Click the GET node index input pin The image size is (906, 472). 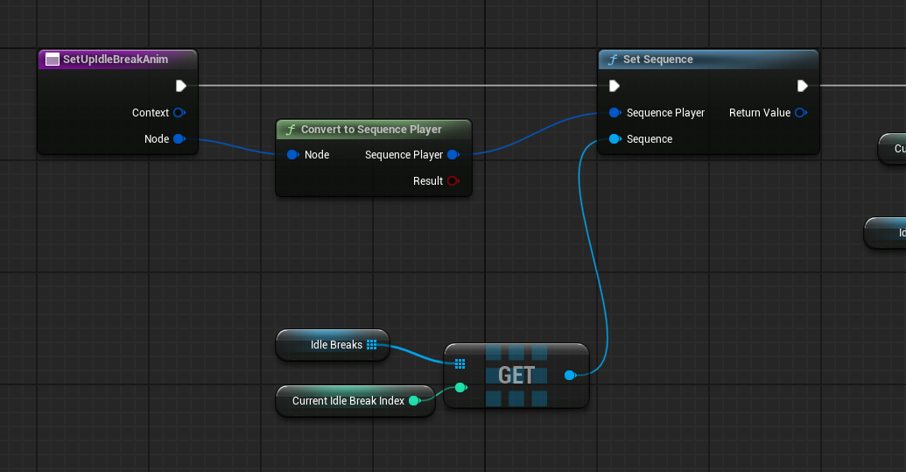460,388
